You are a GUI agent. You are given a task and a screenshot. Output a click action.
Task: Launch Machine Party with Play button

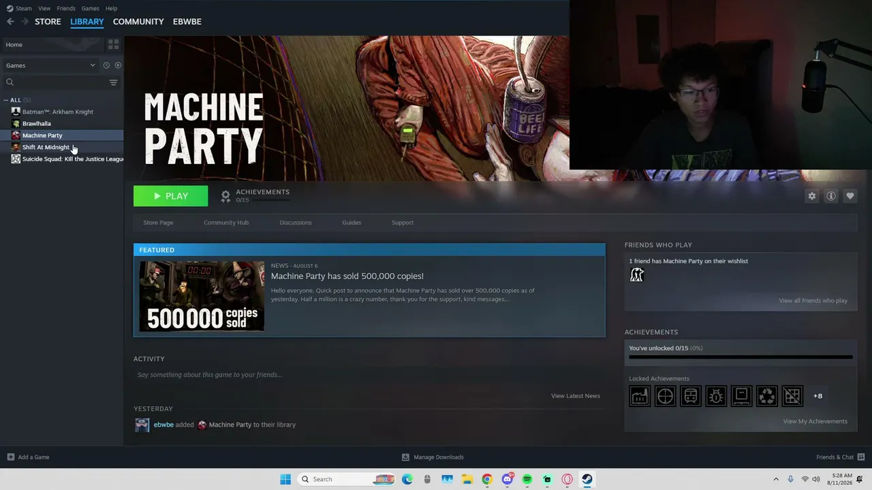point(170,196)
